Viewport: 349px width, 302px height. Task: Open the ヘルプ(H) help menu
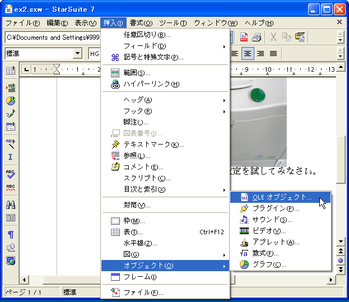[x=259, y=23]
